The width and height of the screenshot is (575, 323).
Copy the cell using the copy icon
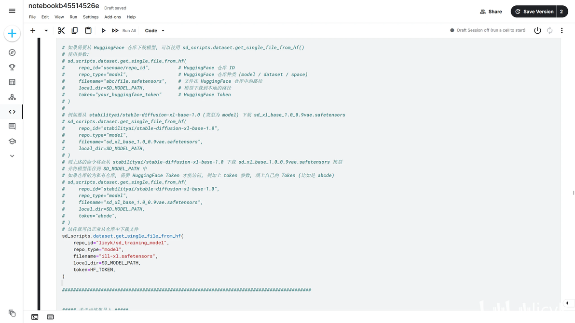click(x=74, y=30)
